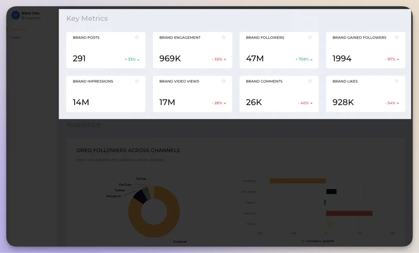Image resolution: width=419 pixels, height=253 pixels.
Task: Click the Brand Video Views value 17M
Action: [x=167, y=102]
